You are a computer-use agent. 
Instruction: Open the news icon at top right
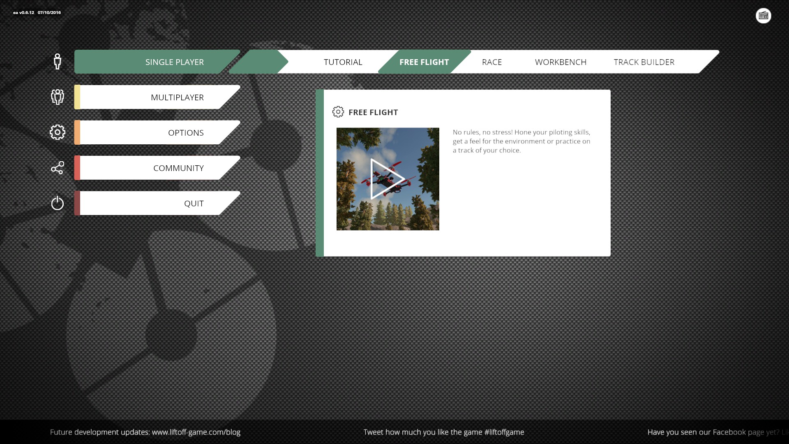click(x=763, y=16)
